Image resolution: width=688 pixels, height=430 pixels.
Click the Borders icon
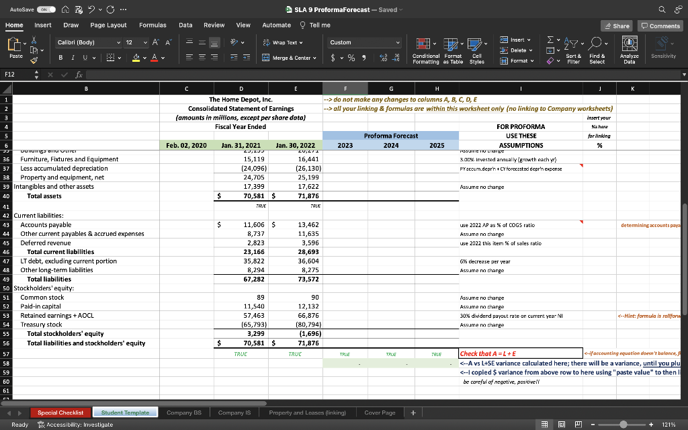(x=111, y=58)
